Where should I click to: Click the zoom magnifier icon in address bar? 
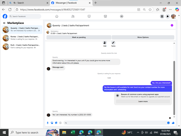click(144, 9)
